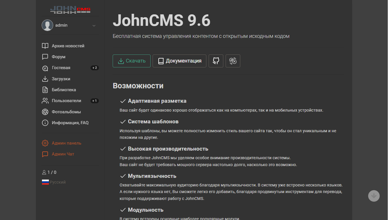Open the Документация button

tap(179, 61)
